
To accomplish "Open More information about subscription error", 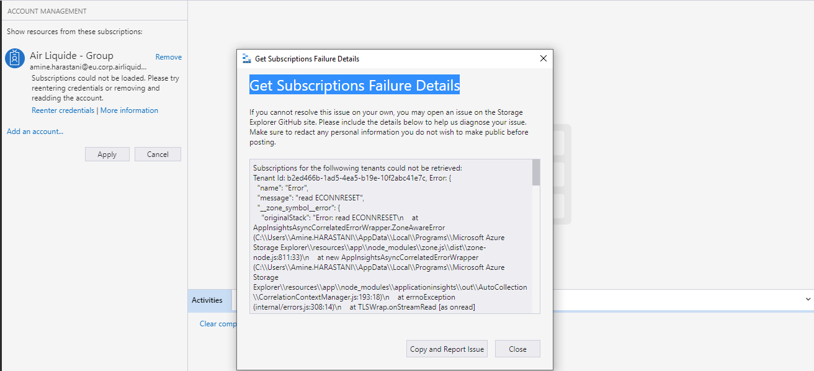I will [x=129, y=110].
